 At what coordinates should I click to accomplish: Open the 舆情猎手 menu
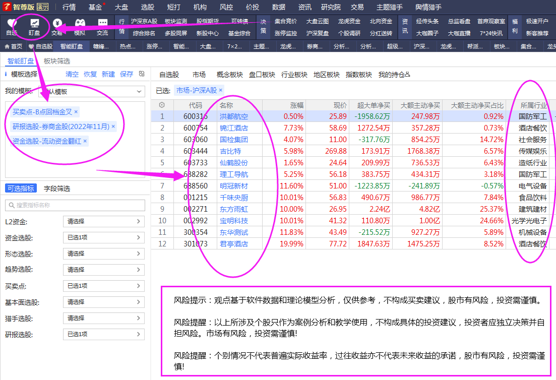click(x=428, y=7)
